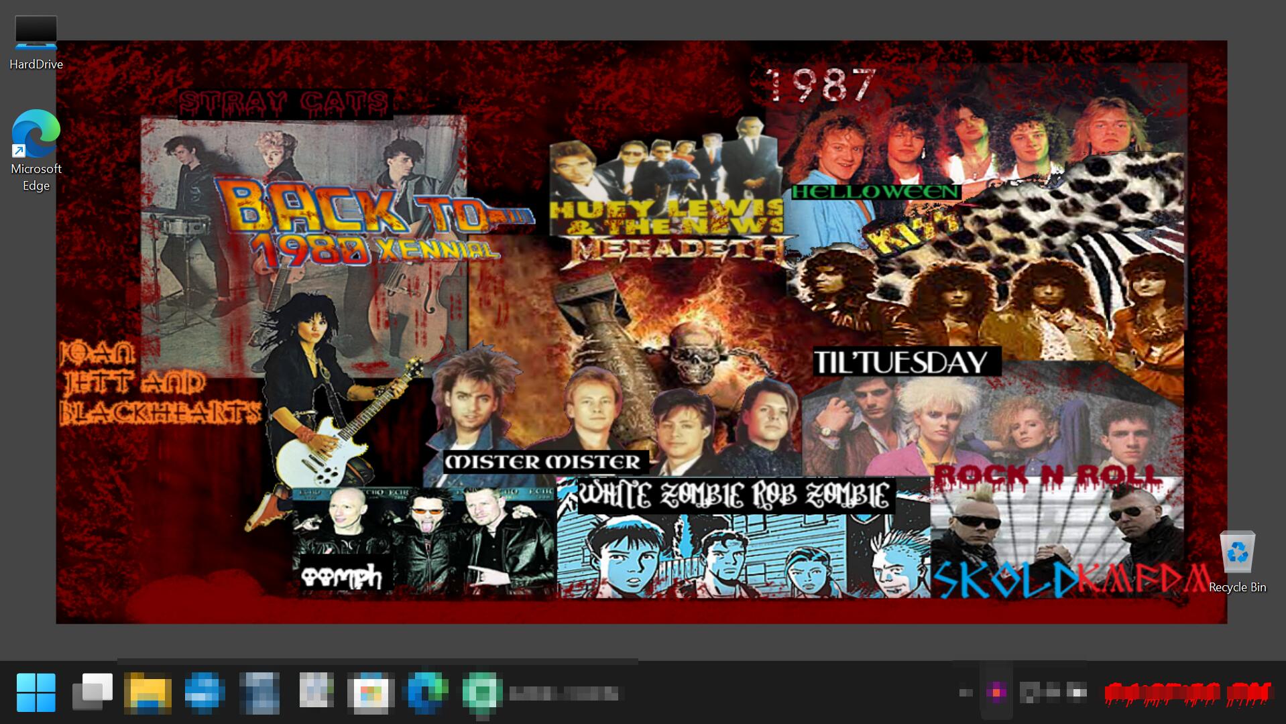The height and width of the screenshot is (724, 1286).
Task: Launch File Explorer from the taskbar
Action: tap(148, 692)
